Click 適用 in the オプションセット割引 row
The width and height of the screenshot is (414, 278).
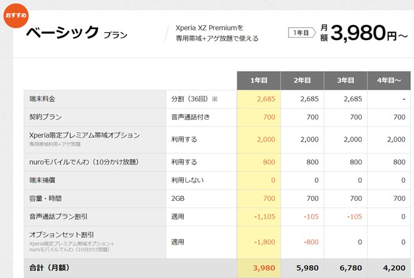coord(178,242)
